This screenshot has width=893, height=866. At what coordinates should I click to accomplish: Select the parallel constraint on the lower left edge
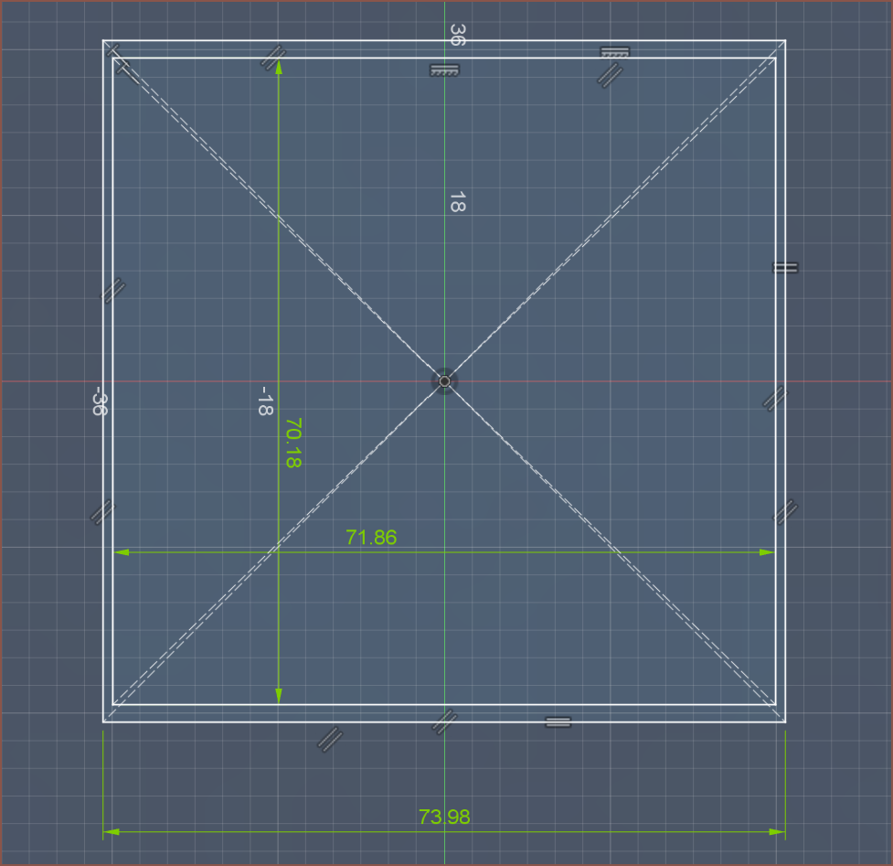102,512
